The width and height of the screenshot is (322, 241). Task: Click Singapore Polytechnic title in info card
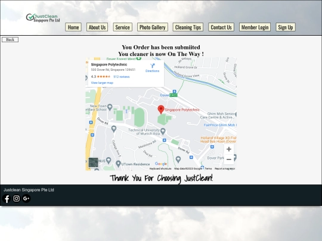109,64
